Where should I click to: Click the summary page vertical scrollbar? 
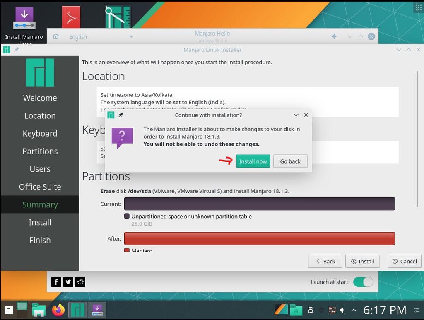click(417, 139)
